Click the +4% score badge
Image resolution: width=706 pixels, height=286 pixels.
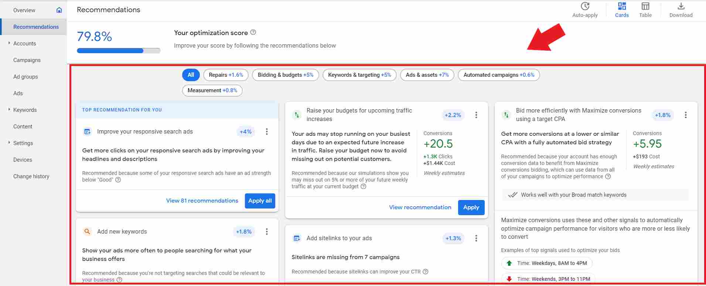click(246, 132)
